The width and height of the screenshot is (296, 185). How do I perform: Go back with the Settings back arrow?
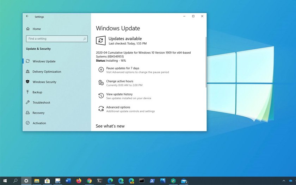[x=27, y=16]
